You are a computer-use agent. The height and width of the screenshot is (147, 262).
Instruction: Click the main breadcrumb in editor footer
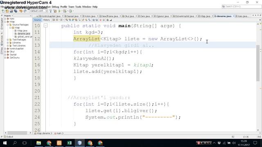click(x=59, y=134)
